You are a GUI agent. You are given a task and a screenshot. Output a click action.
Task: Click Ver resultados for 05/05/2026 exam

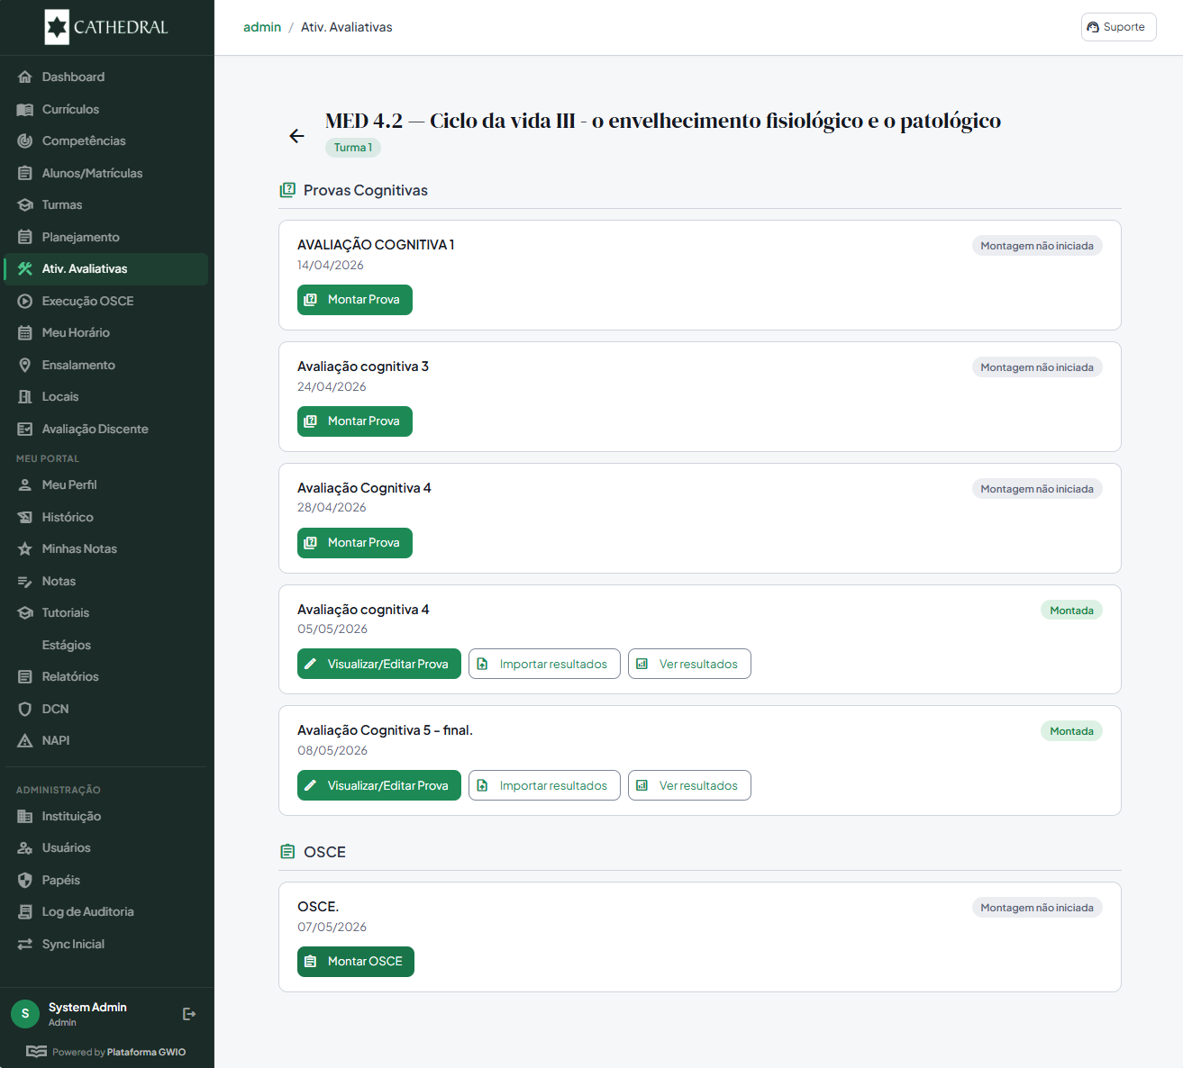[x=689, y=664]
